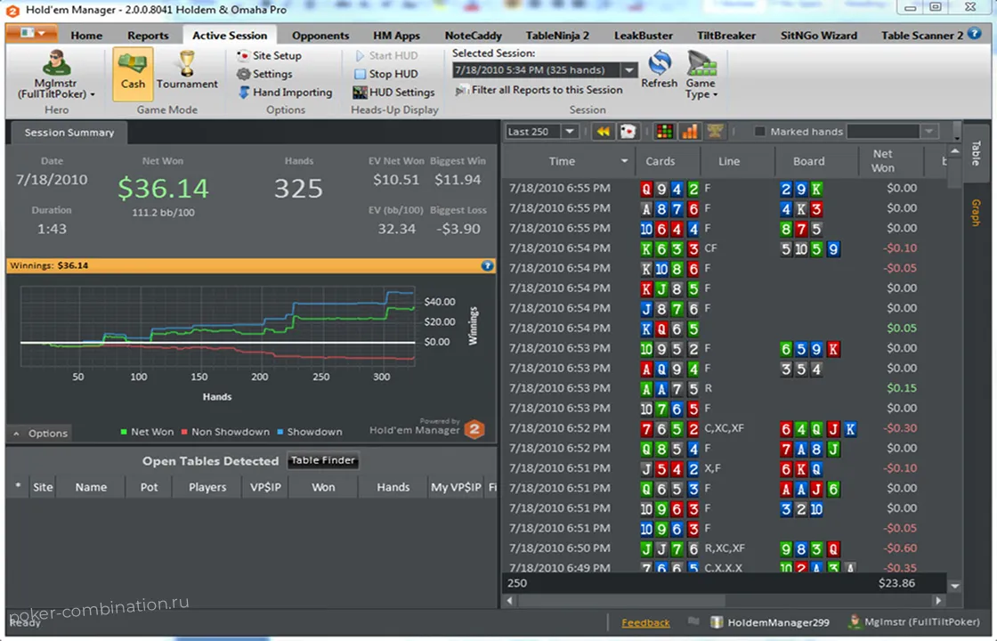997x641 pixels.
Task: Click the Stop HUD button
Action: [387, 74]
